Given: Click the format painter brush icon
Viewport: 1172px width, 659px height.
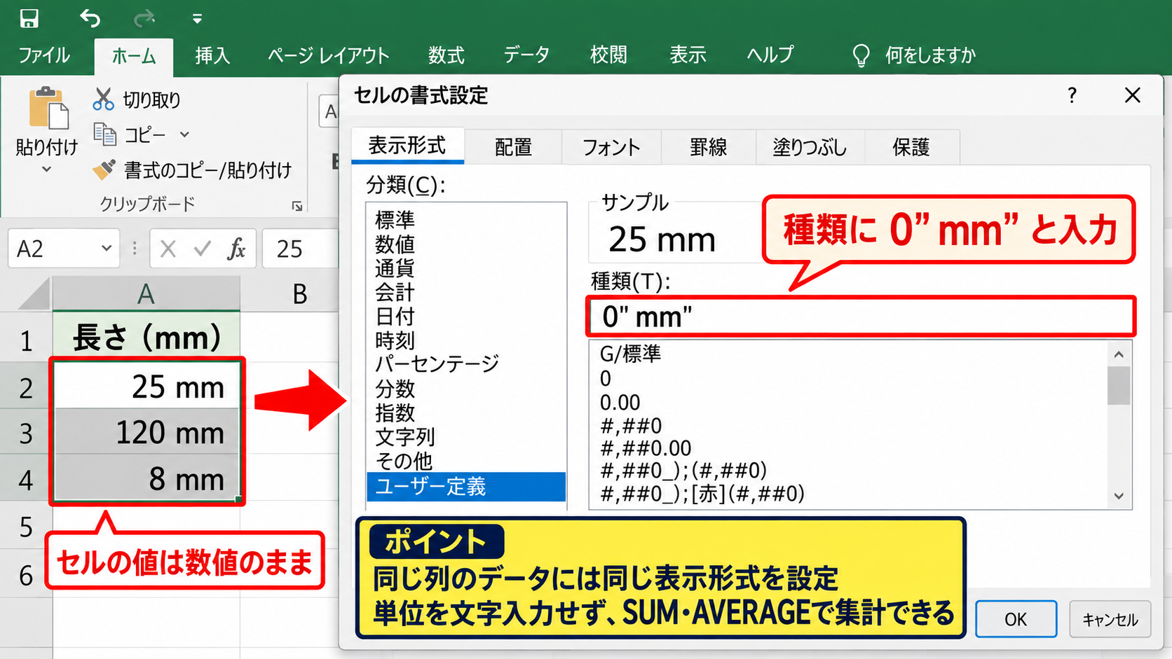Looking at the screenshot, I should point(104,169).
